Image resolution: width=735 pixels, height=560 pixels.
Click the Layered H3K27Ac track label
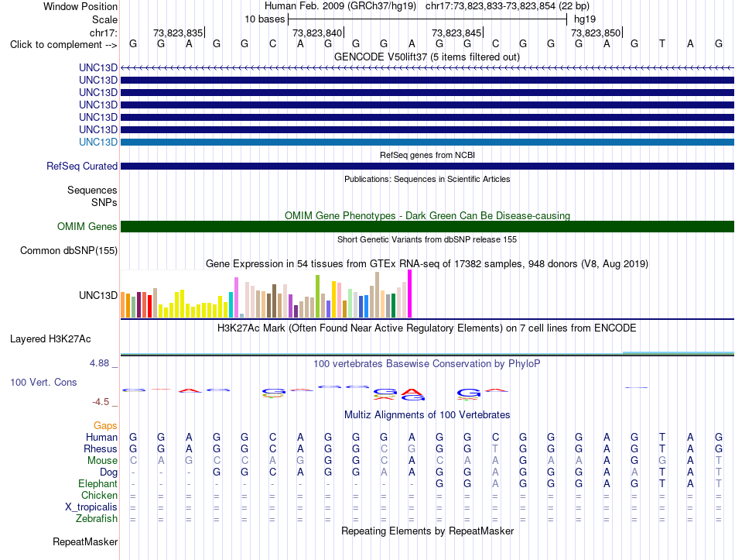pos(50,339)
